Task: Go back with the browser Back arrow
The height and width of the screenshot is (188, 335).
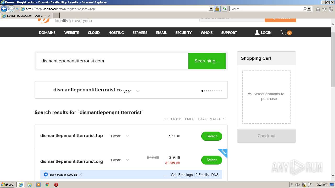Action: pos(4,9)
